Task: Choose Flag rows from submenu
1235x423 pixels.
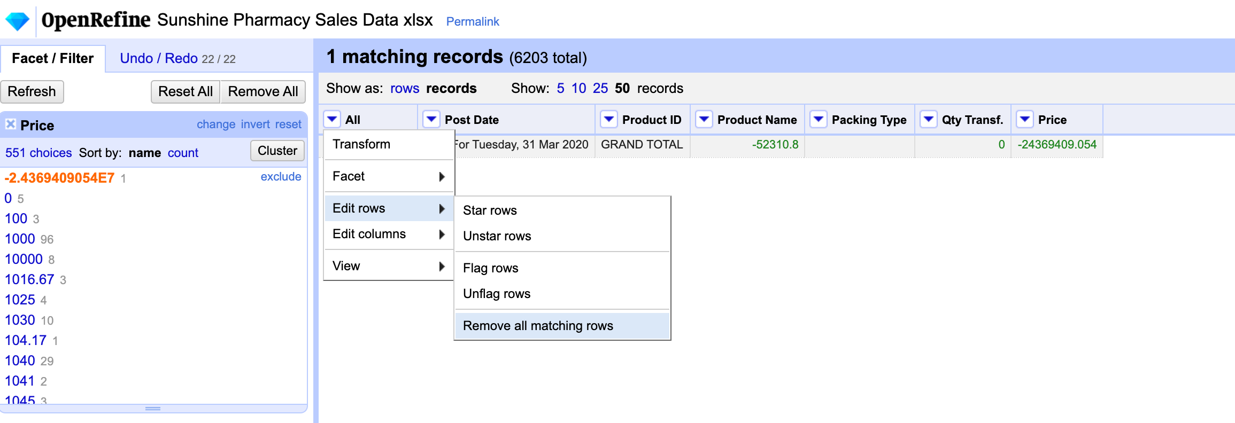Action: coord(490,268)
